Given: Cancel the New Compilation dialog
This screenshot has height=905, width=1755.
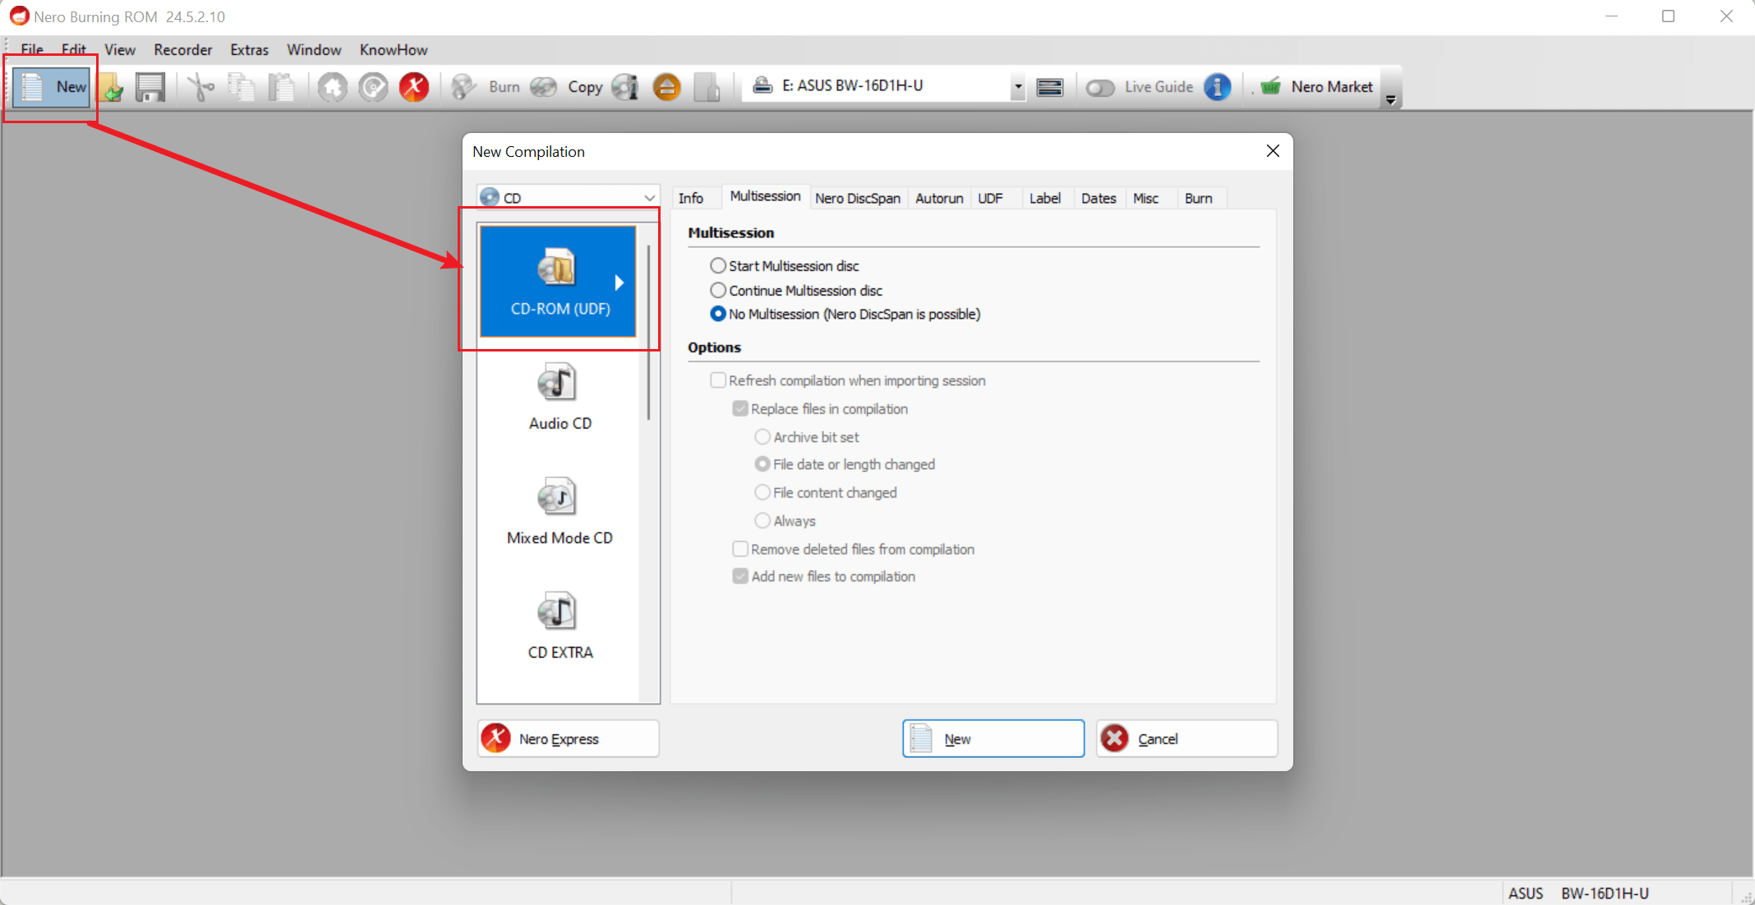Looking at the screenshot, I should pos(1186,738).
